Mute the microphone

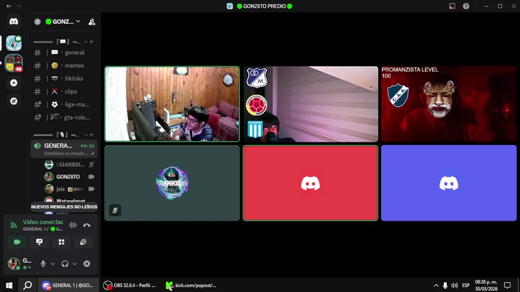tap(43, 264)
